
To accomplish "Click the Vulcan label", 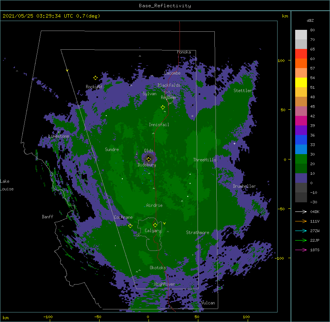I will click(x=208, y=303).
